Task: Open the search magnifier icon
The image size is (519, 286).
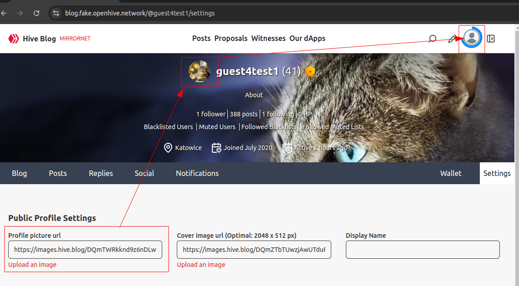Action: coord(432,39)
